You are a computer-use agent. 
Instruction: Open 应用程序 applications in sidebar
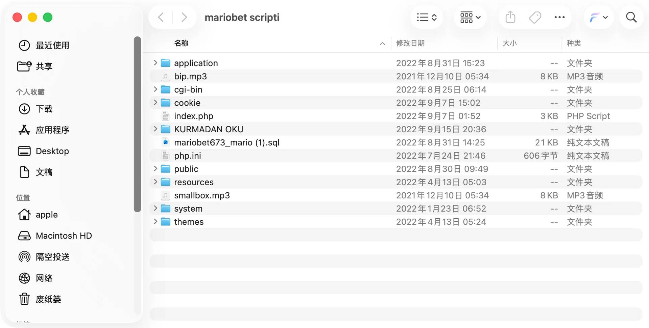44,130
